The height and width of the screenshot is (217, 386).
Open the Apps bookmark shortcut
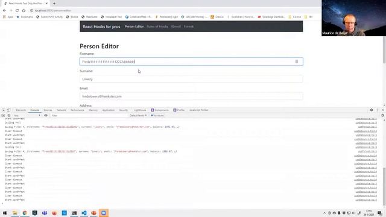8,17
